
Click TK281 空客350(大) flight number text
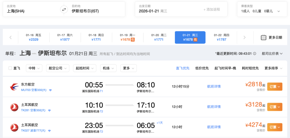pyautogui.click(x=33, y=110)
